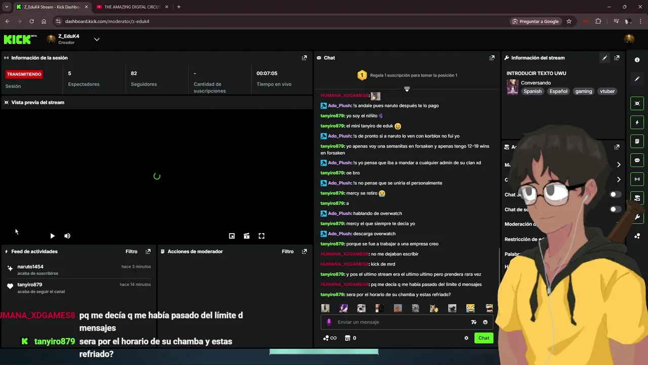This screenshot has height=365, width=648.
Task: Open the profile avatar at top right
Action: (629, 39)
